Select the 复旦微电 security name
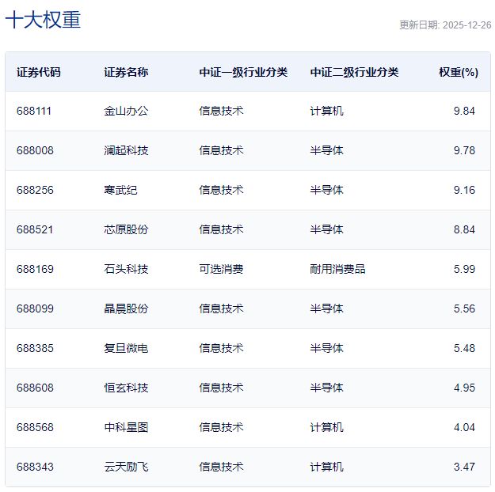 (126, 348)
